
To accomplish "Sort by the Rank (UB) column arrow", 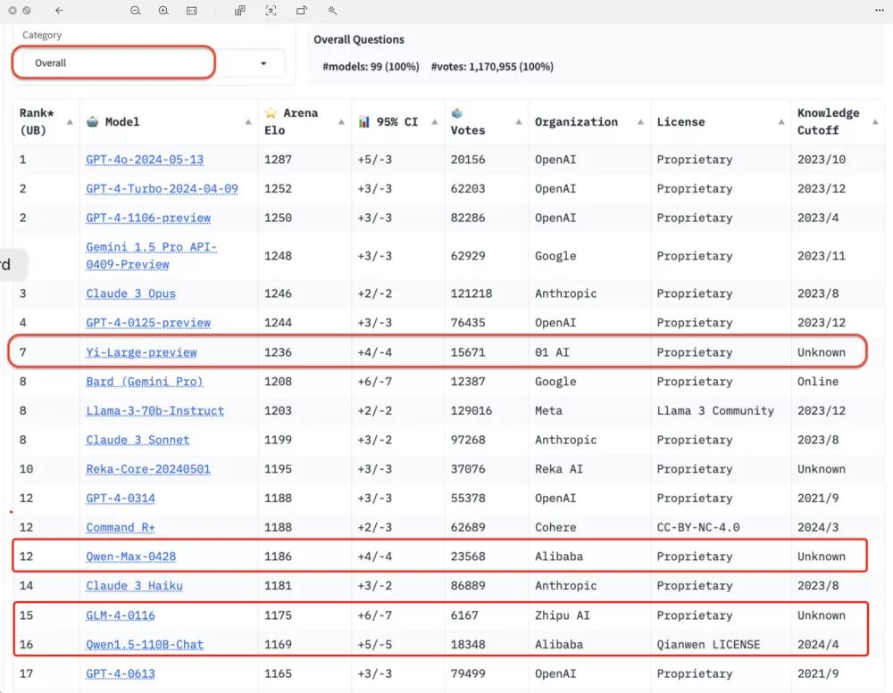I will coord(70,122).
